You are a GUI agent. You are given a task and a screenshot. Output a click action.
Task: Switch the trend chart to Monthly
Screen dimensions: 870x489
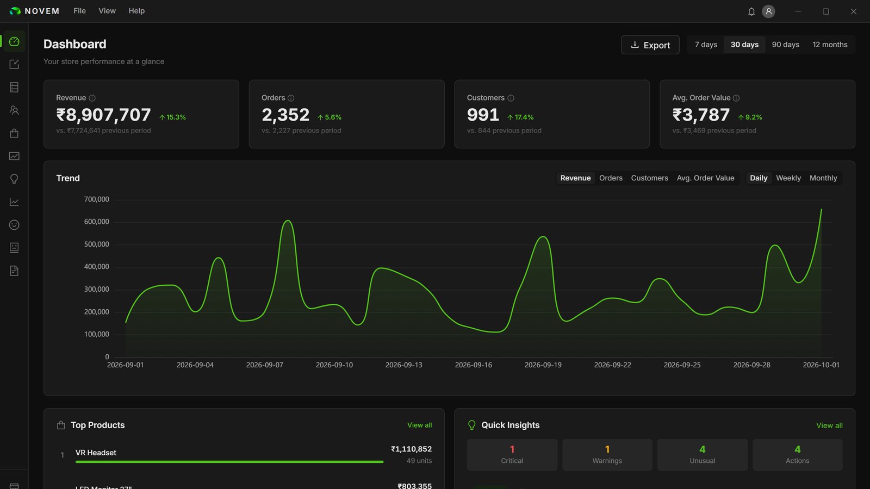pos(823,178)
